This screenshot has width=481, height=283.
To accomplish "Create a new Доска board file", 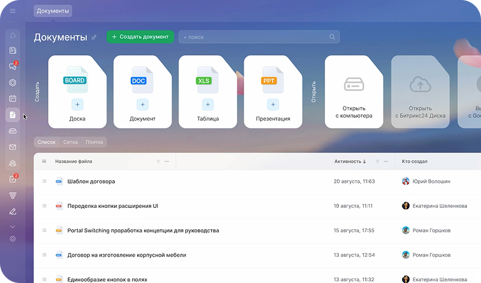I will (77, 105).
